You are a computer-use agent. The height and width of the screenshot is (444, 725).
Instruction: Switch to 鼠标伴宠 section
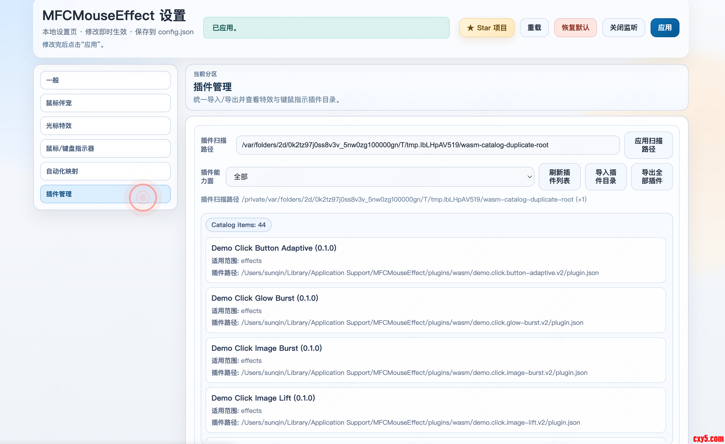pyautogui.click(x=105, y=103)
